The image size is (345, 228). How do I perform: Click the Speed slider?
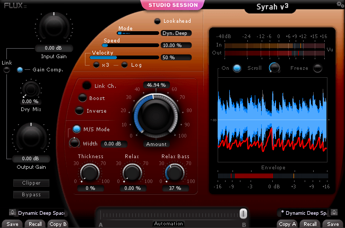[x=131, y=45]
